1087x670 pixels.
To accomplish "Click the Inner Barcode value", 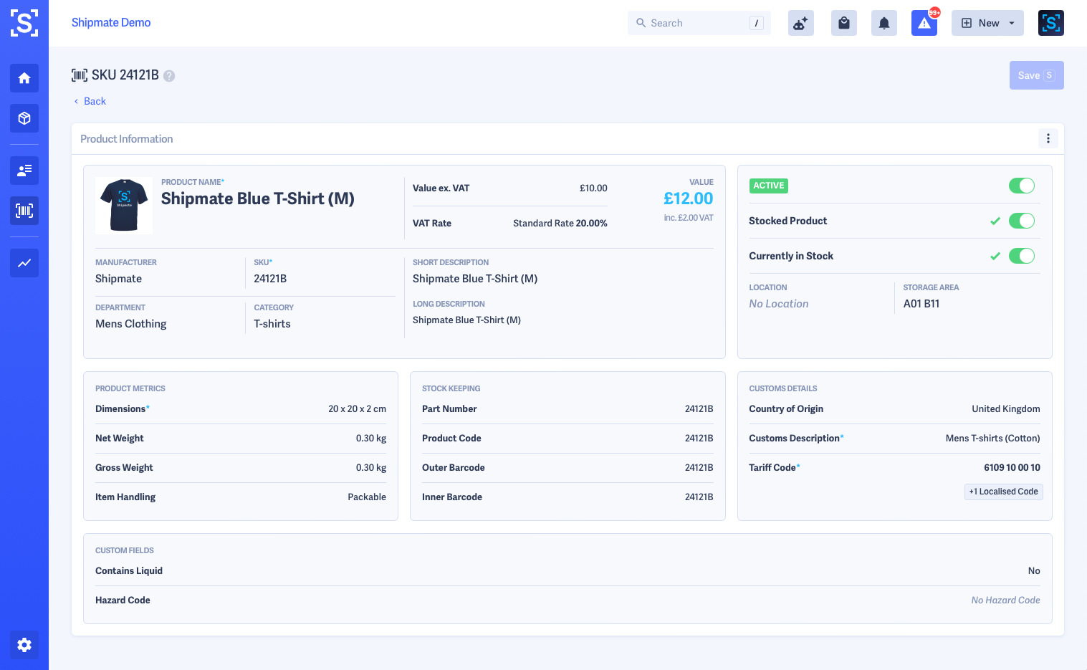I will click(699, 497).
